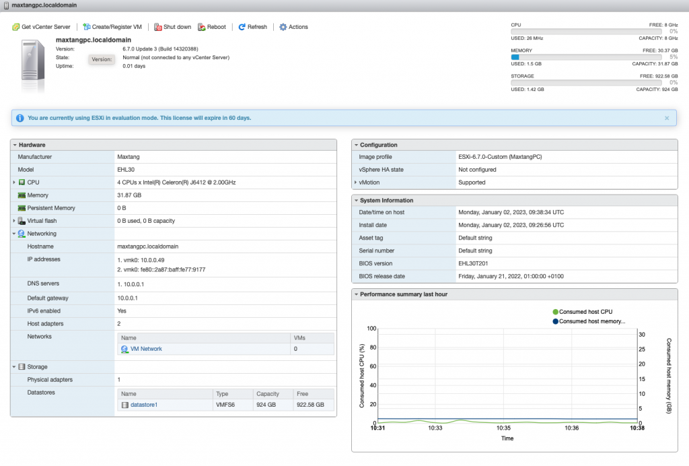Click the Model value 'EHL30'

tap(126, 170)
